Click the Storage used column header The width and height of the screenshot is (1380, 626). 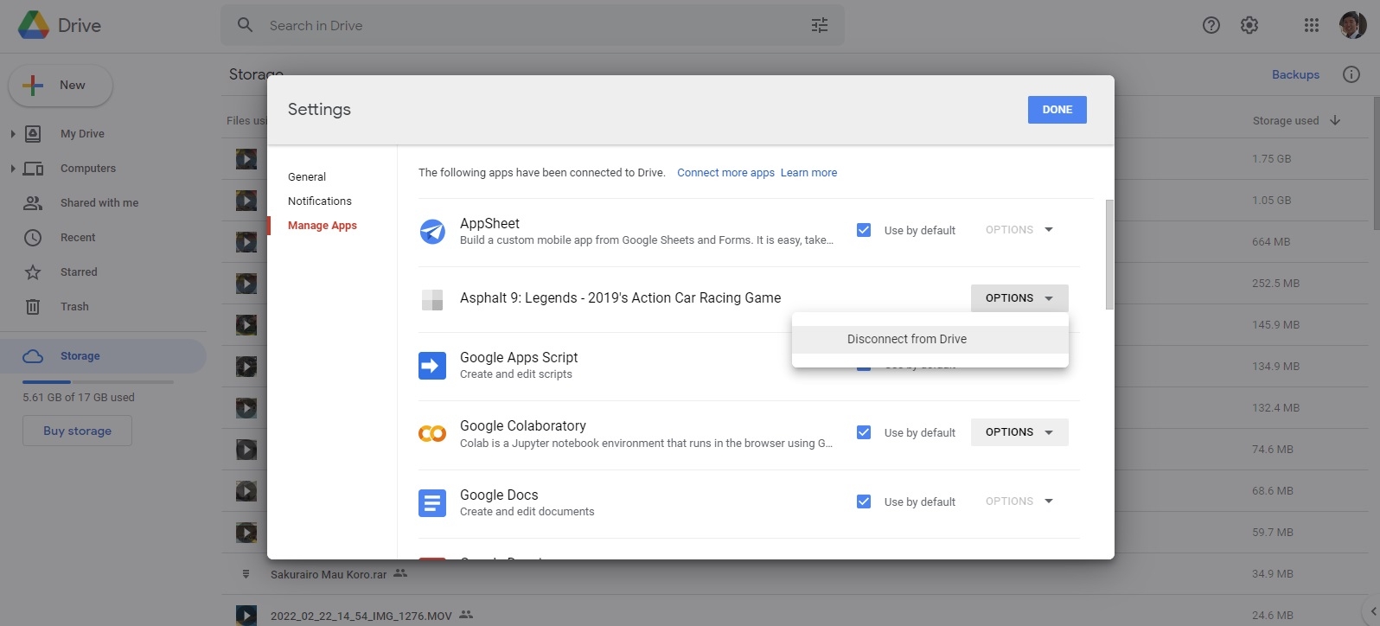click(x=1286, y=121)
